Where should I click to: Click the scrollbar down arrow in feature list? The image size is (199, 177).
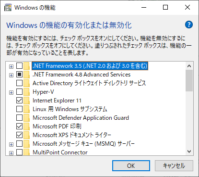189,152
